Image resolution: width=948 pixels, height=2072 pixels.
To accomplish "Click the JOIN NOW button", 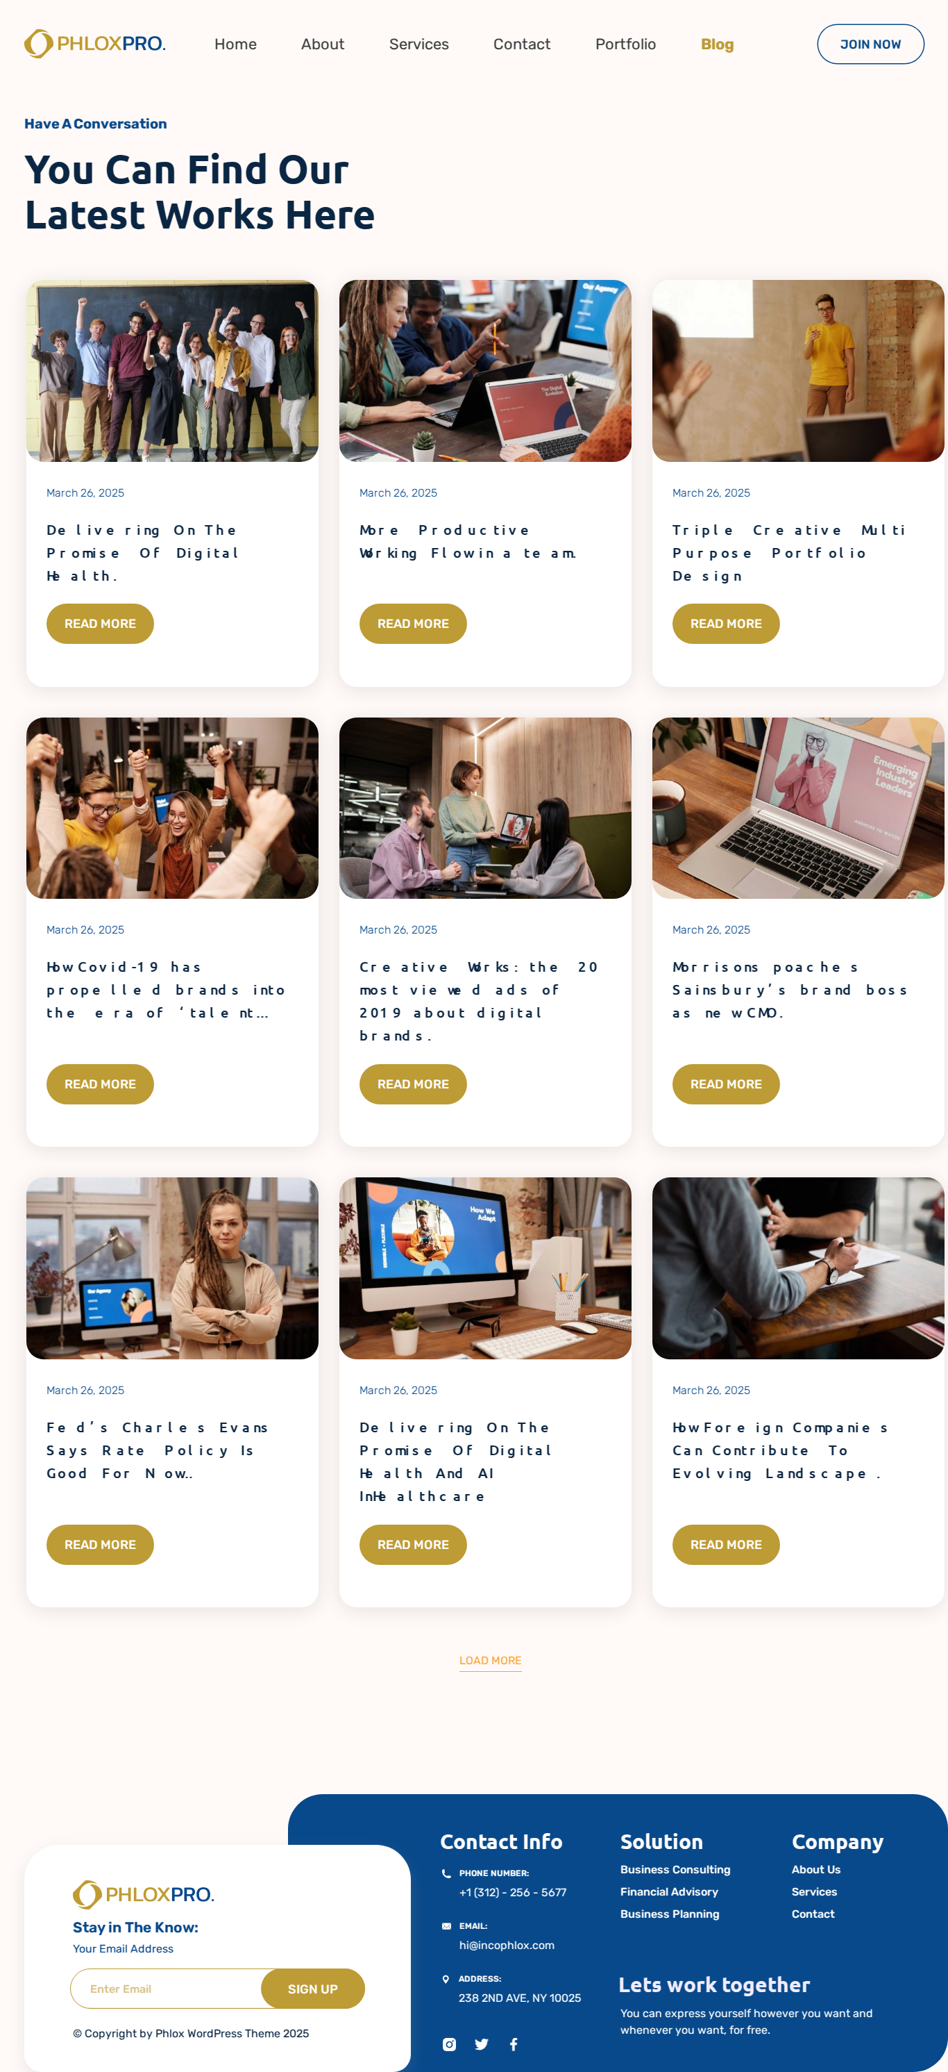I will pyautogui.click(x=870, y=44).
